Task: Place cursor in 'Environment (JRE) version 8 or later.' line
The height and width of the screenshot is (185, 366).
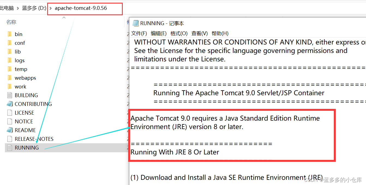Action: click(x=187, y=127)
